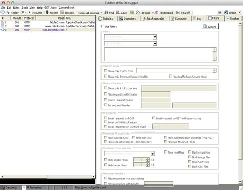Click the Capturing status indicator
Screen dimensions: 243x190
(10, 187)
